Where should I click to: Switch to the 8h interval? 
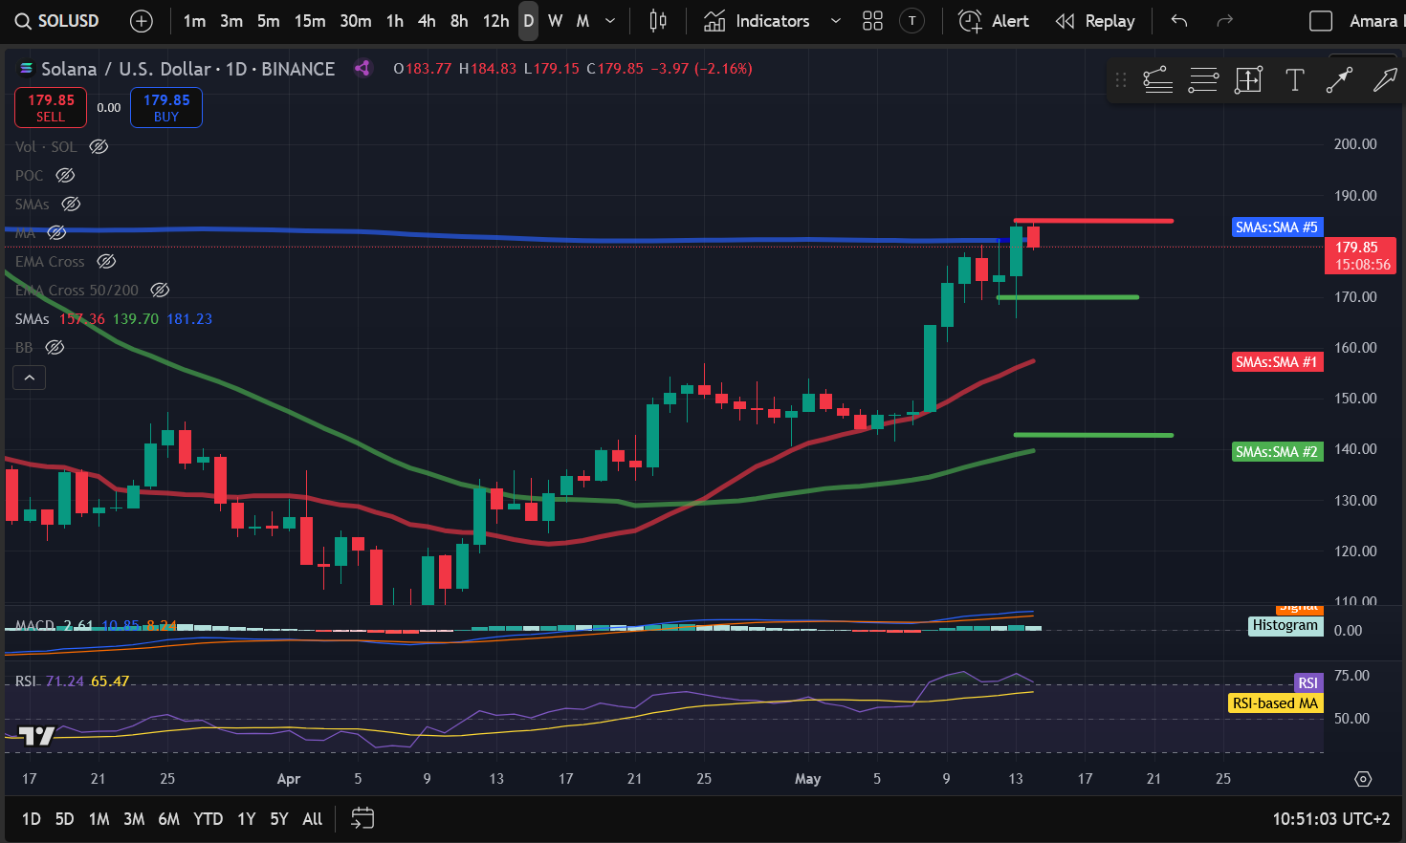459,21
